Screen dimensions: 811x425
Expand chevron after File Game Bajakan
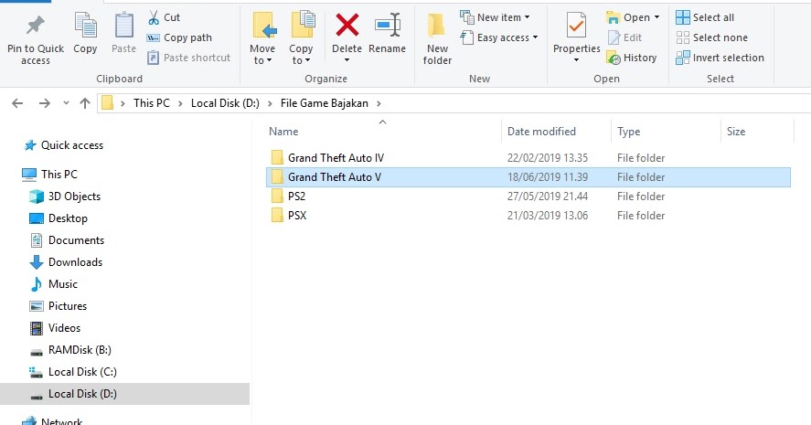pyautogui.click(x=379, y=103)
